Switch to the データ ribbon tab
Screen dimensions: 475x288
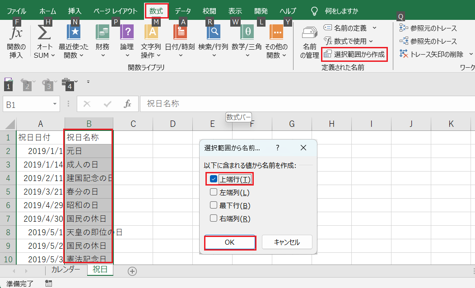point(183,11)
